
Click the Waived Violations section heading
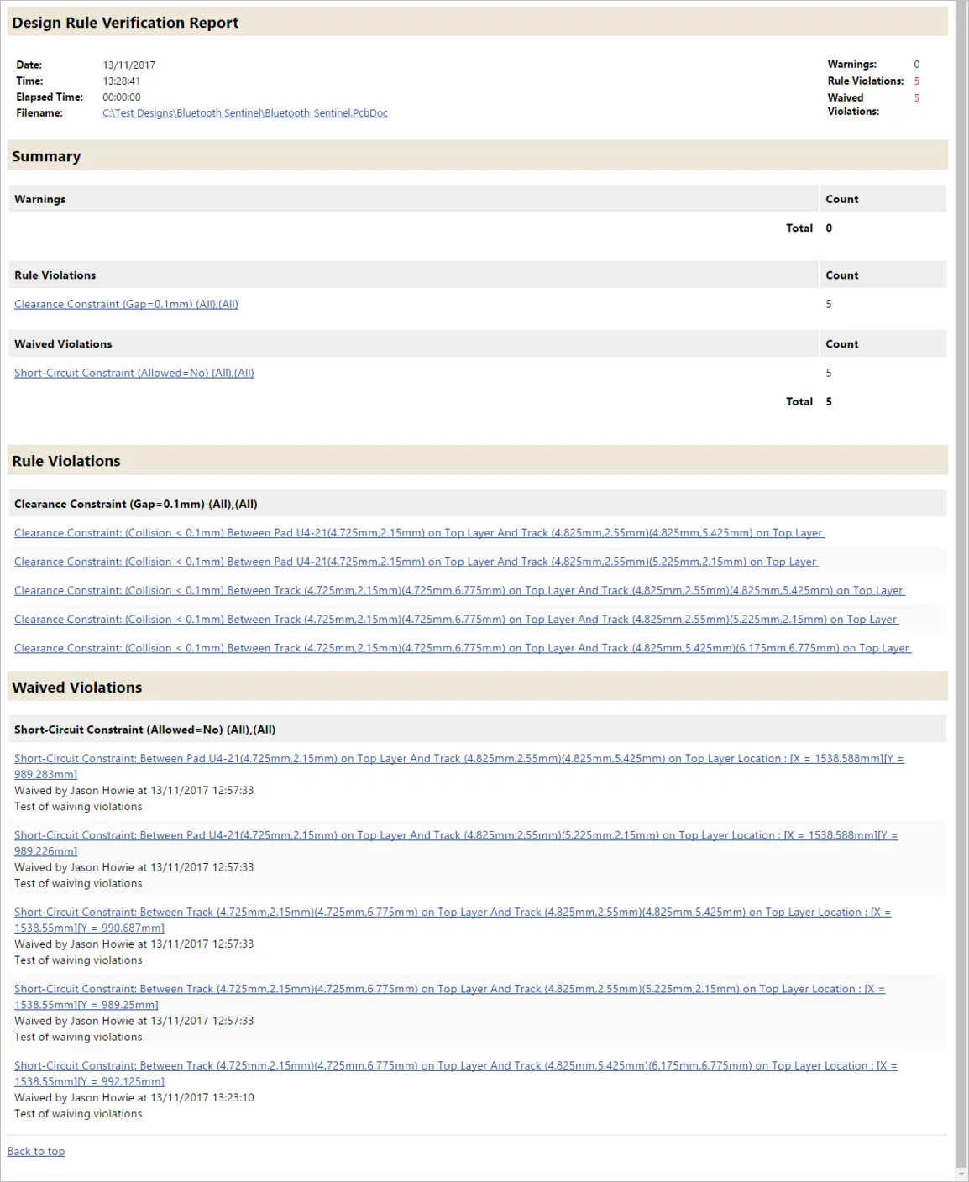[x=76, y=687]
